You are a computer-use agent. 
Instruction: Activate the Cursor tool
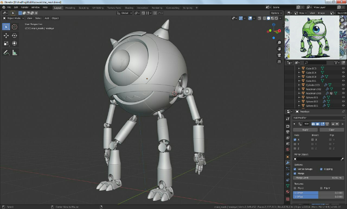(x=14, y=27)
